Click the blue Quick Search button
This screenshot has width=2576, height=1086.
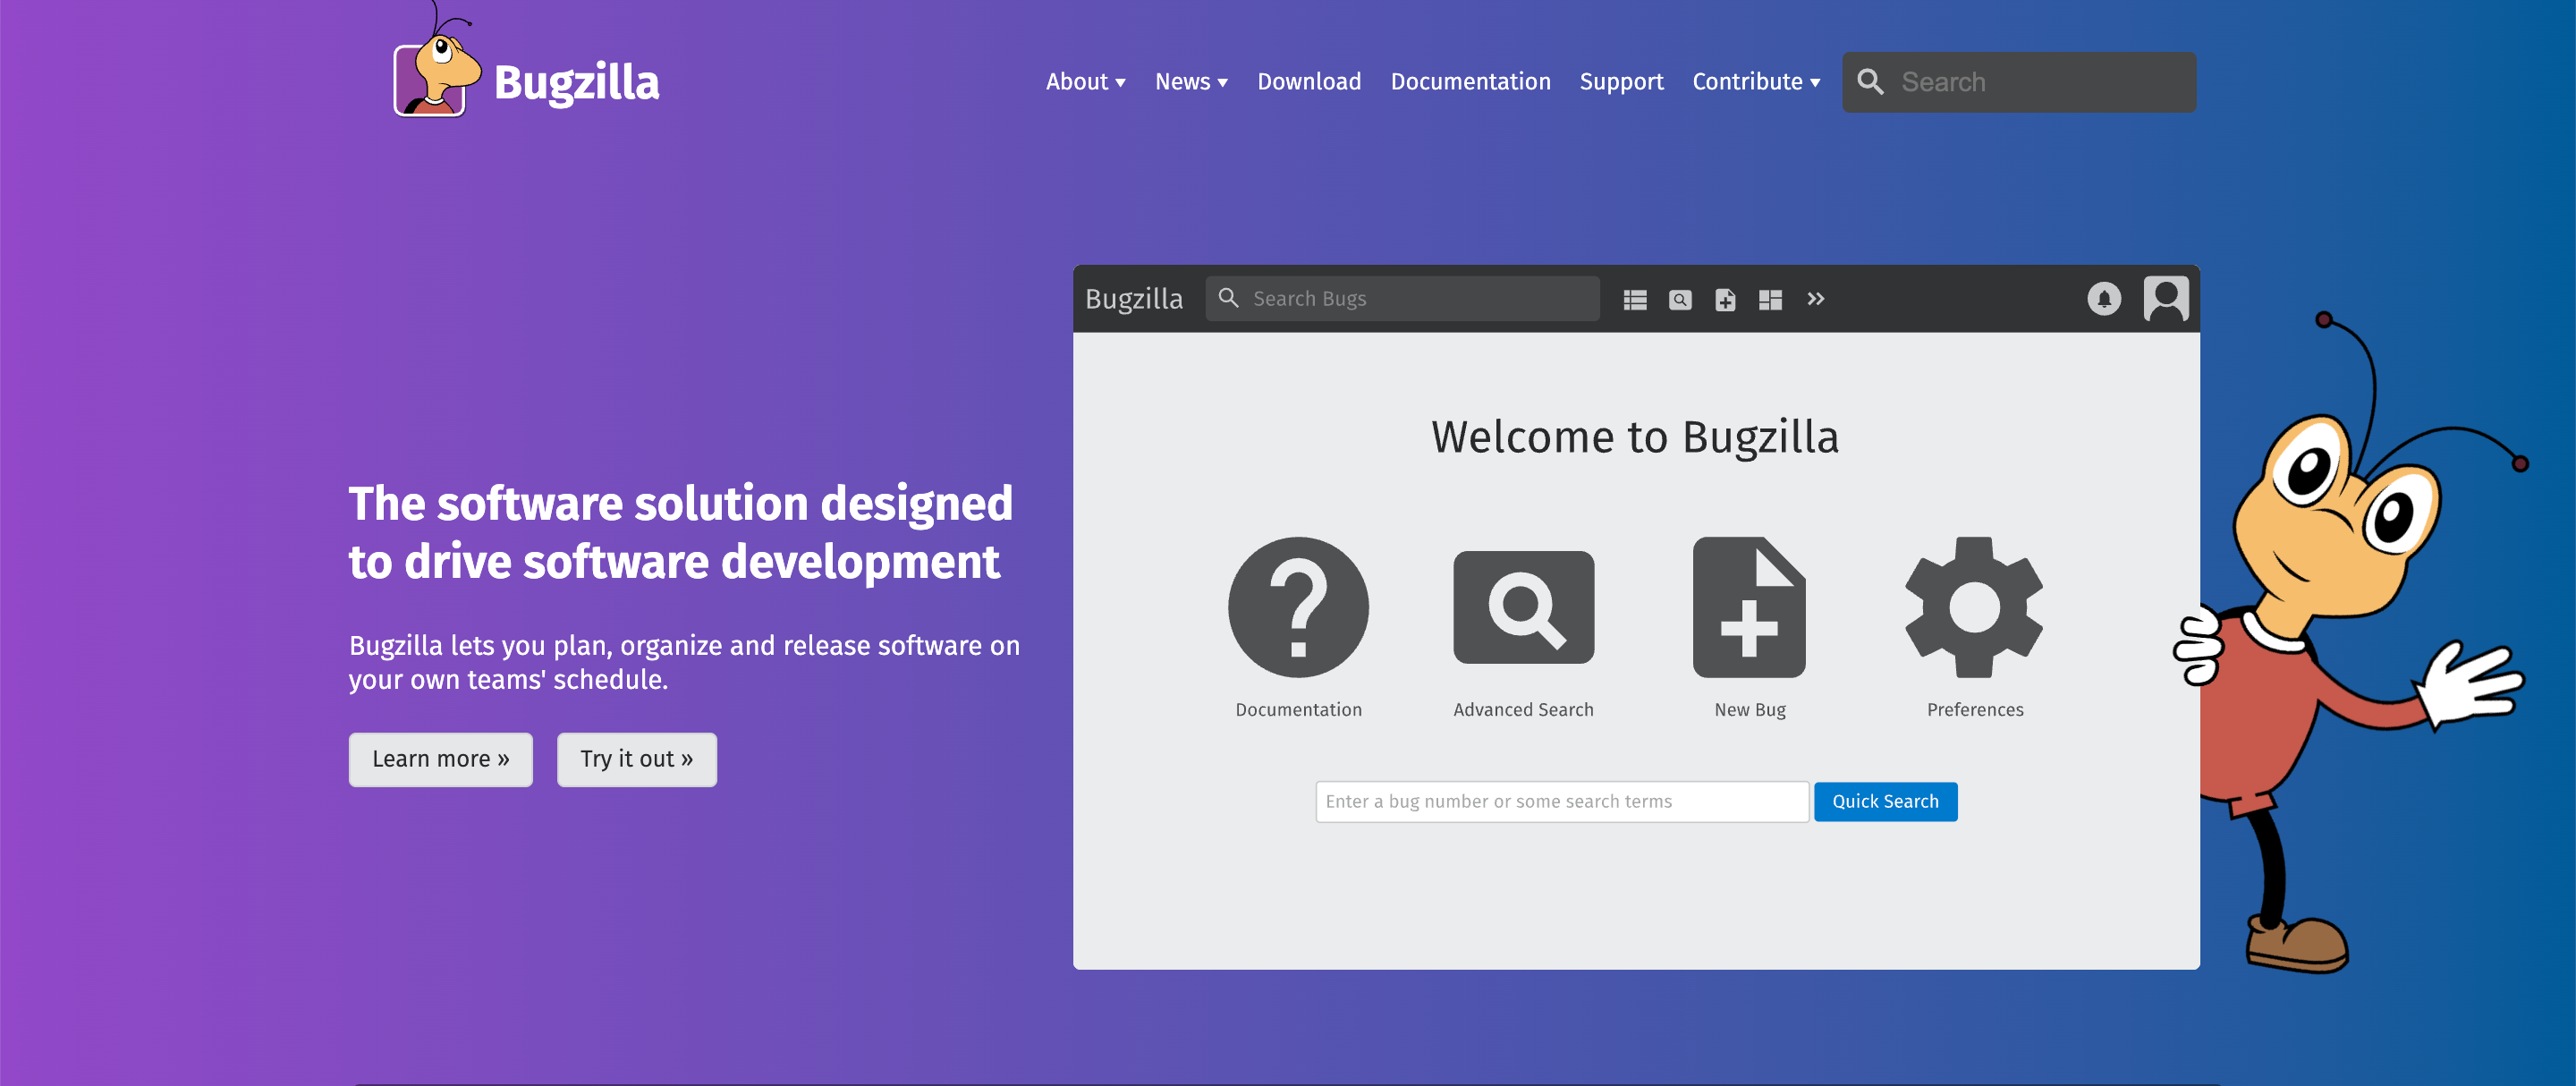tap(1885, 801)
